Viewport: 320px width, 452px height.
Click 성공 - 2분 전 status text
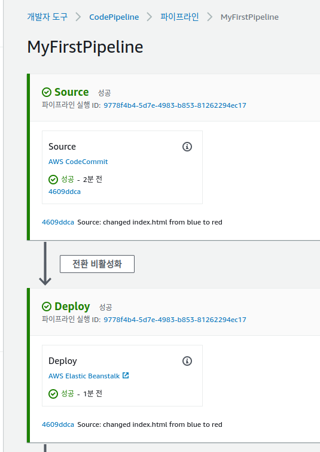pyautogui.click(x=81, y=179)
